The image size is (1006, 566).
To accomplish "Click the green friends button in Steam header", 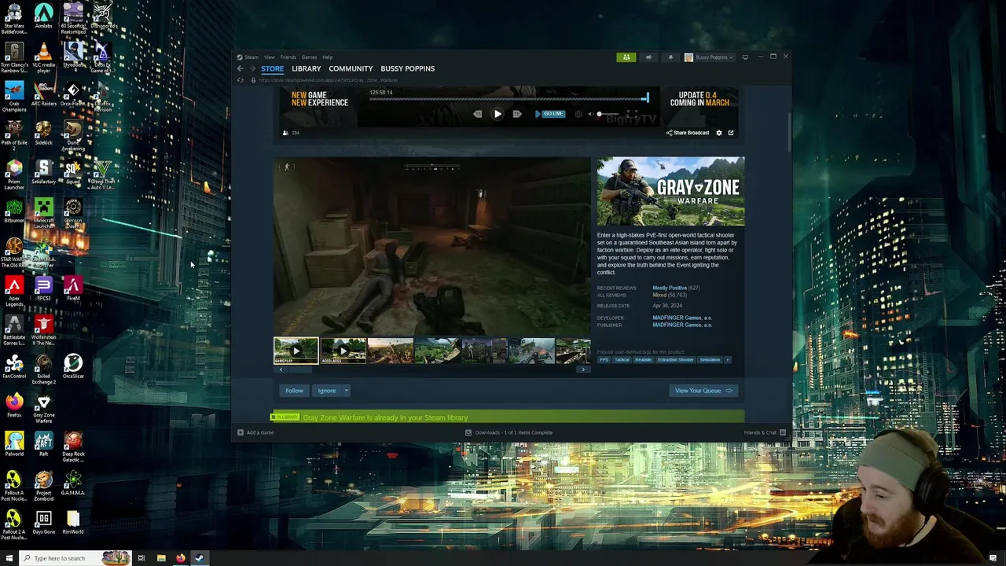I will coord(626,57).
